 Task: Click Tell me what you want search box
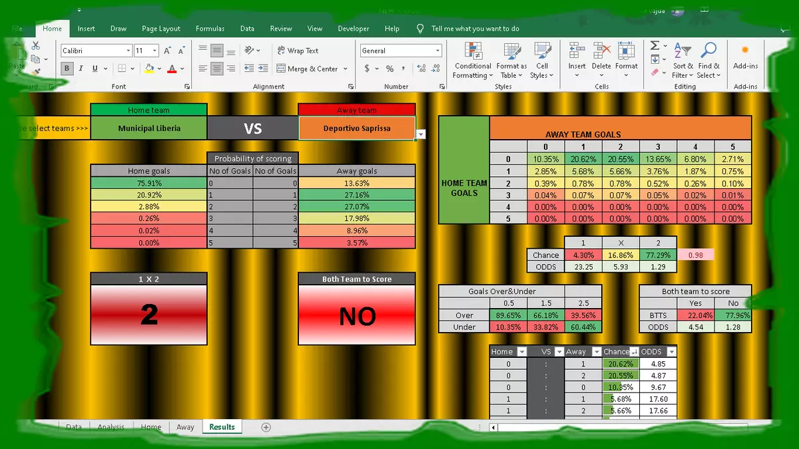[475, 29]
